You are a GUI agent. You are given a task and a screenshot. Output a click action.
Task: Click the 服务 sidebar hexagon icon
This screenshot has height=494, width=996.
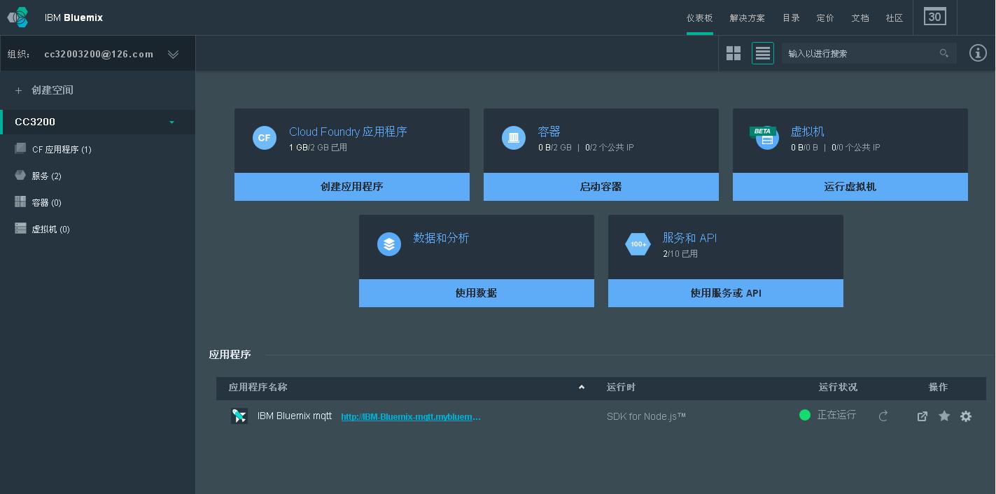point(20,175)
